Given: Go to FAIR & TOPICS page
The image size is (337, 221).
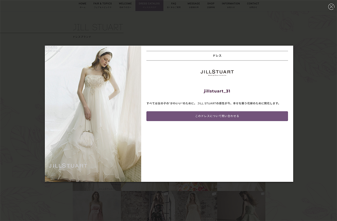Looking at the screenshot, I should pyautogui.click(x=102, y=5).
